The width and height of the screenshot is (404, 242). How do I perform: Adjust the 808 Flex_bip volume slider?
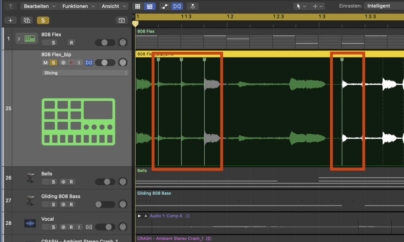105,63
